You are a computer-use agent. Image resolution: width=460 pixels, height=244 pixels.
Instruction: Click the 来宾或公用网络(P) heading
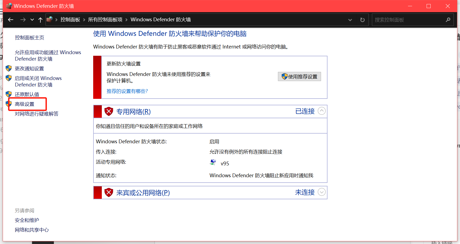(143, 193)
